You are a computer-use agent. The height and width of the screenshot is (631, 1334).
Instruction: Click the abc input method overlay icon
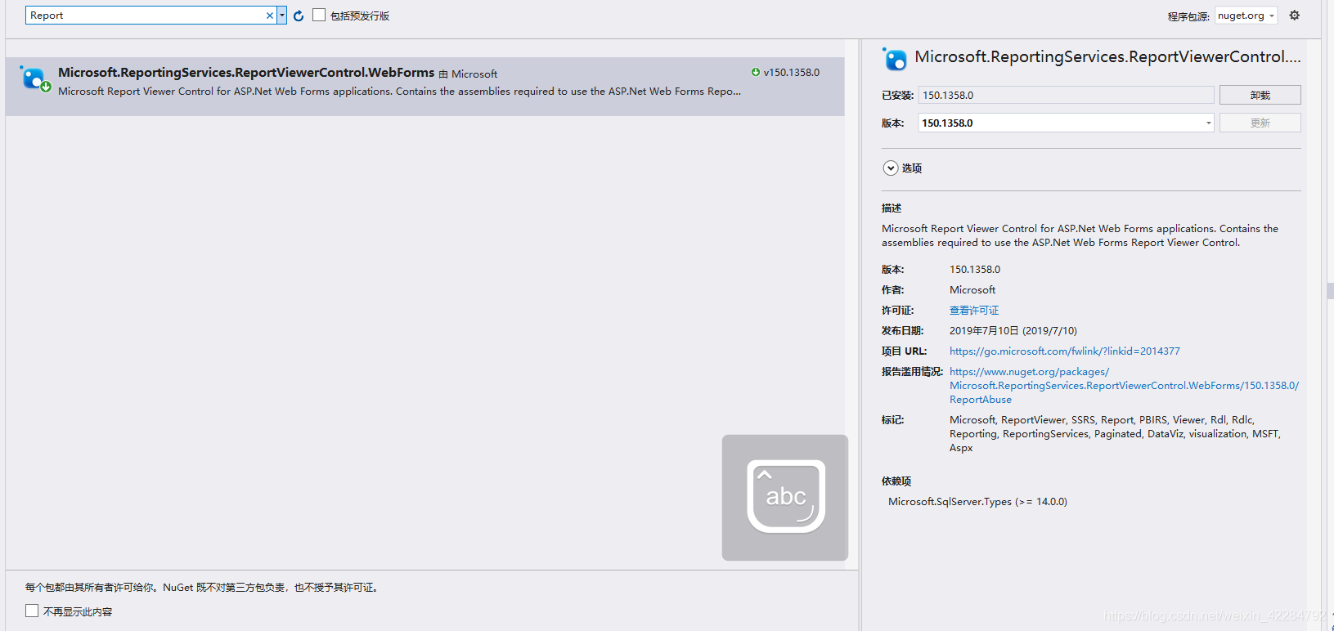(x=785, y=497)
